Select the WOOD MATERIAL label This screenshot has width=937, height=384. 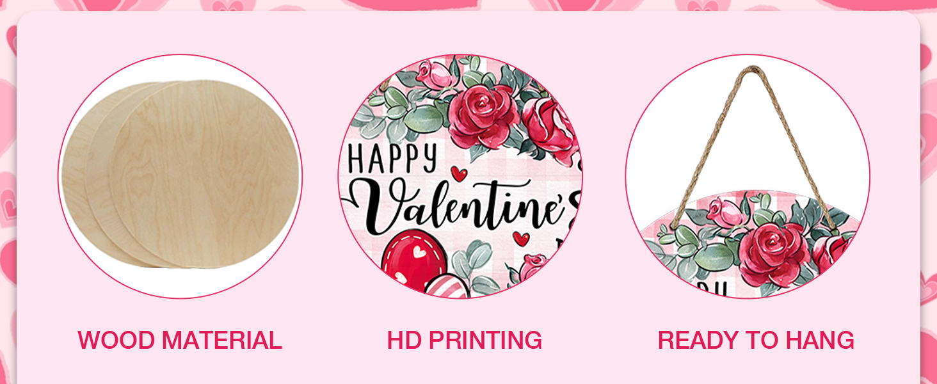pos(180,340)
